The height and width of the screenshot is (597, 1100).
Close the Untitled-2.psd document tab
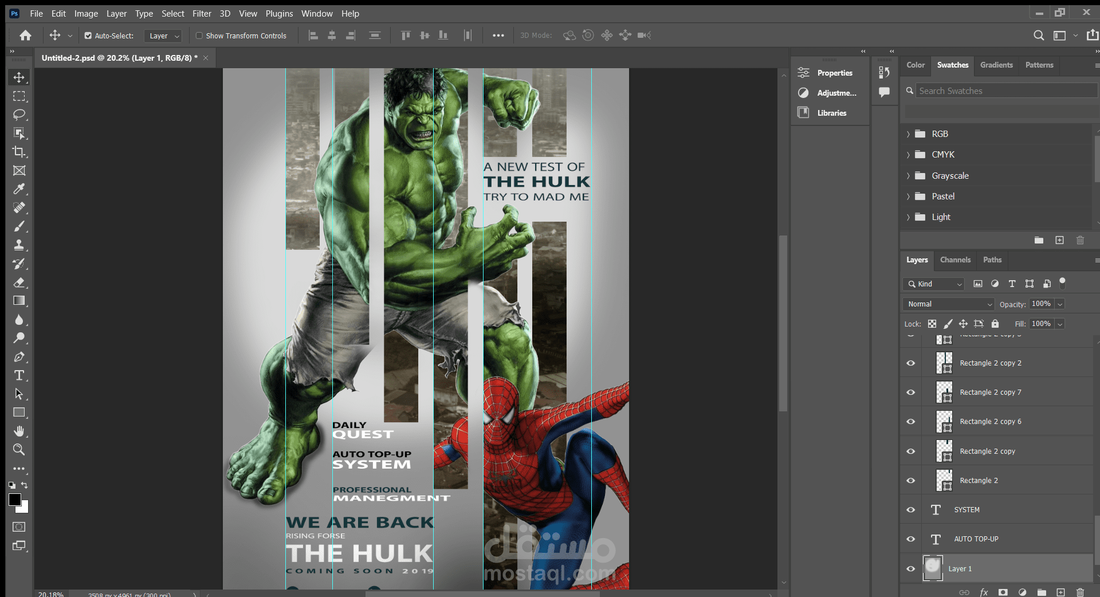click(x=206, y=58)
